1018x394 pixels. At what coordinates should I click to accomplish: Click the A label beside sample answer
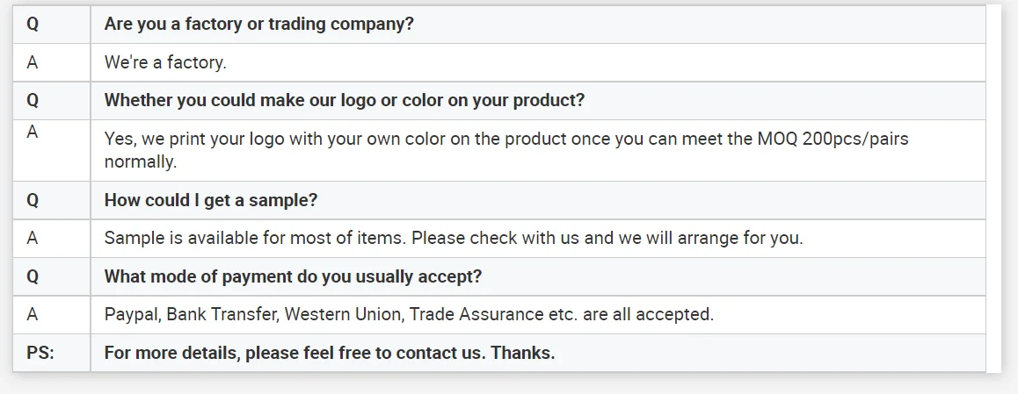click(x=33, y=238)
